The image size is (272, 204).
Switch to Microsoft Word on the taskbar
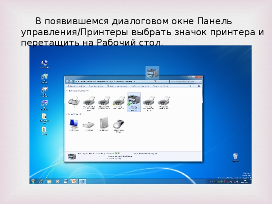coord(65,181)
